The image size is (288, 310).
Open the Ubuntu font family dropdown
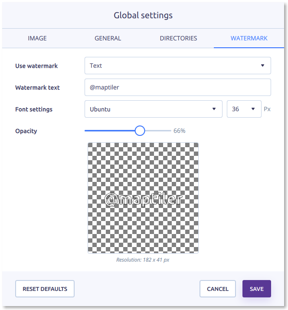[x=153, y=109]
